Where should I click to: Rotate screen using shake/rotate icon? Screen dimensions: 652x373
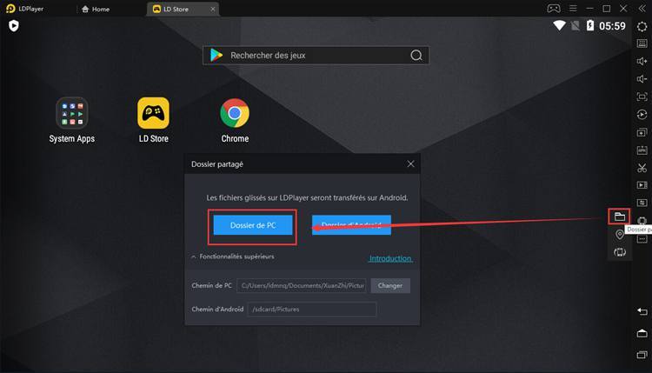click(x=620, y=252)
